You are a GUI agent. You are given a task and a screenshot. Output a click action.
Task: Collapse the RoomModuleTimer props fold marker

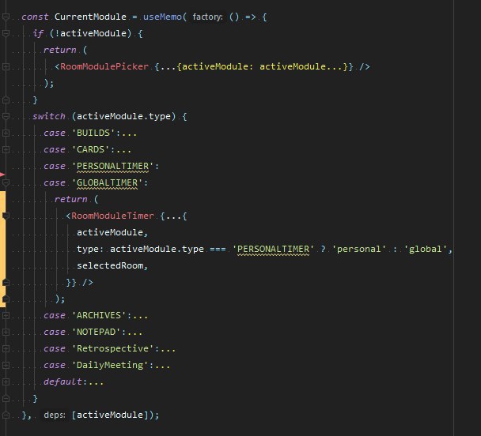pos(6,216)
